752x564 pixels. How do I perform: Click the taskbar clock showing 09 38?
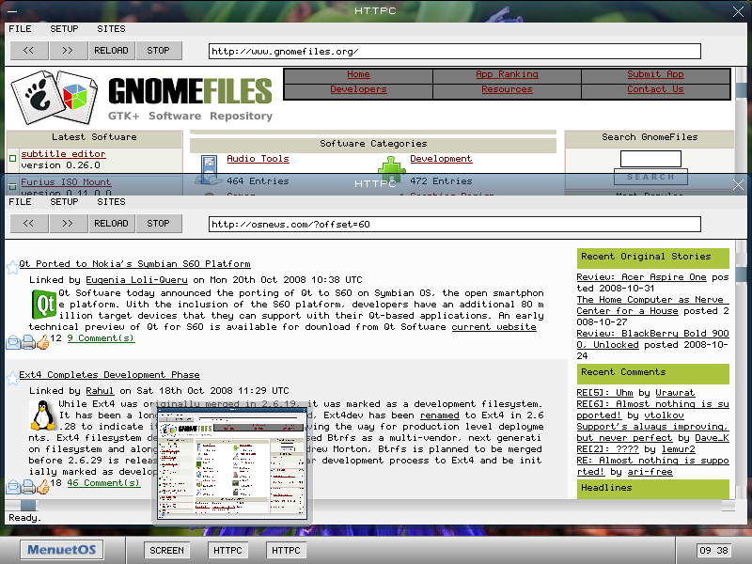714,550
